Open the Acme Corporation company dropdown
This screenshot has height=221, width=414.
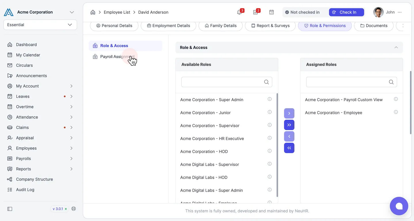click(x=72, y=12)
